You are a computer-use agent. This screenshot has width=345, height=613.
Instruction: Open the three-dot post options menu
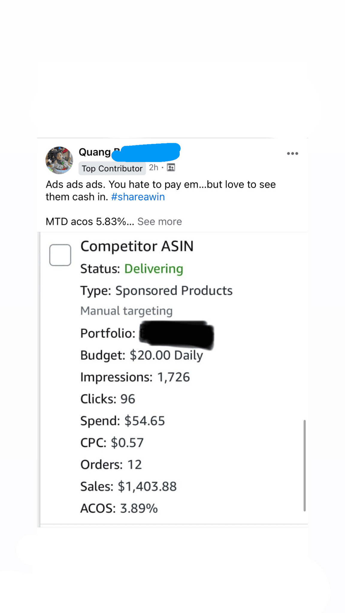pos(292,154)
